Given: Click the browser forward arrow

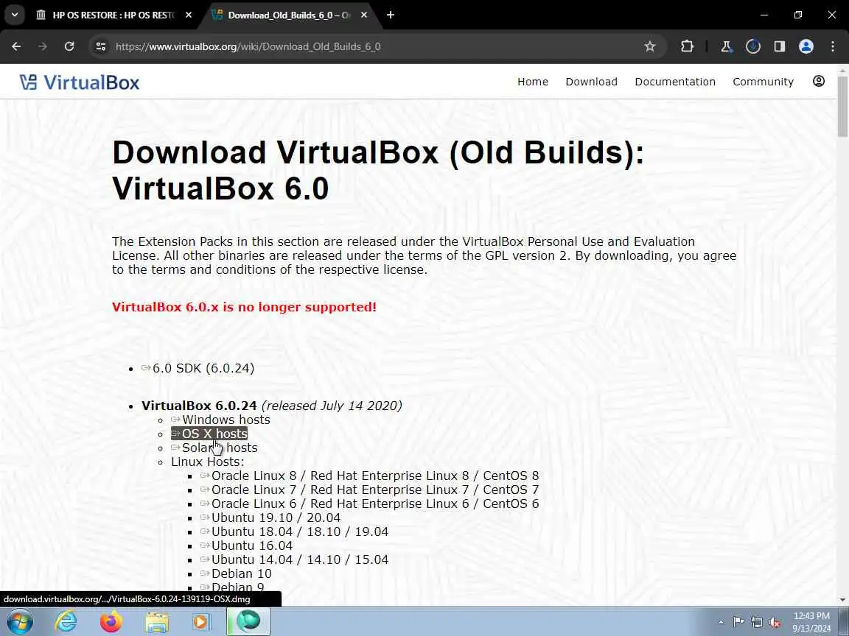Looking at the screenshot, I should (43, 46).
